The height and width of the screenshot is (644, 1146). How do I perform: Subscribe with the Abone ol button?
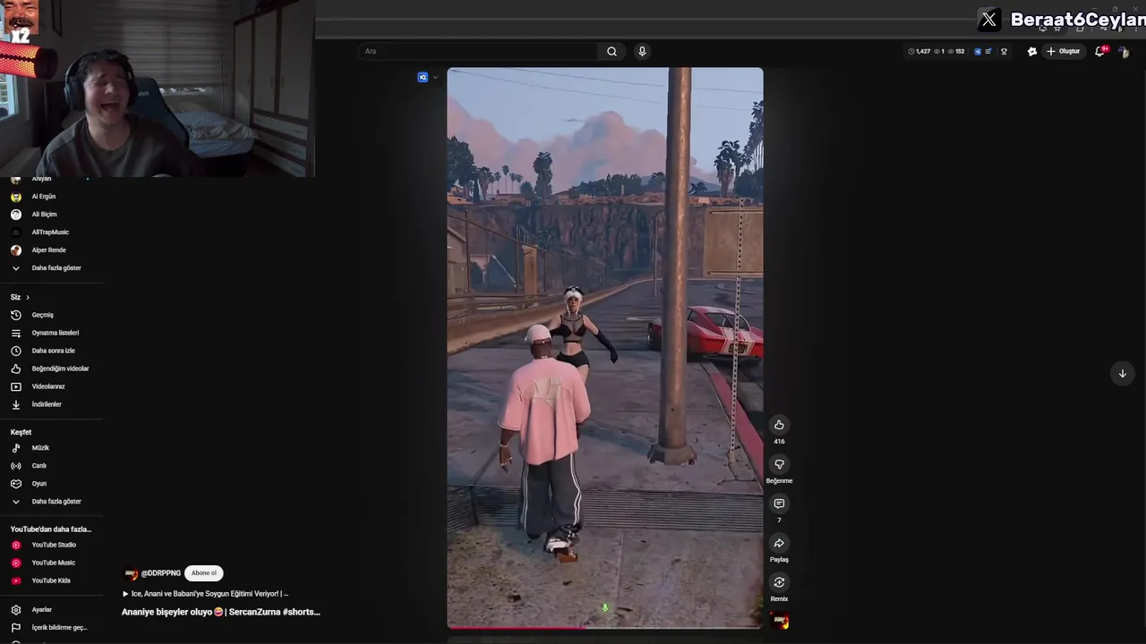[x=204, y=572]
